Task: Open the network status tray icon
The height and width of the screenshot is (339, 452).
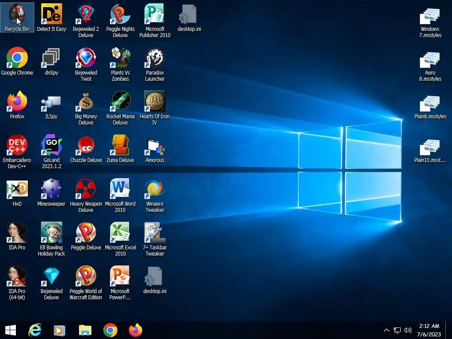Action: tap(397, 330)
